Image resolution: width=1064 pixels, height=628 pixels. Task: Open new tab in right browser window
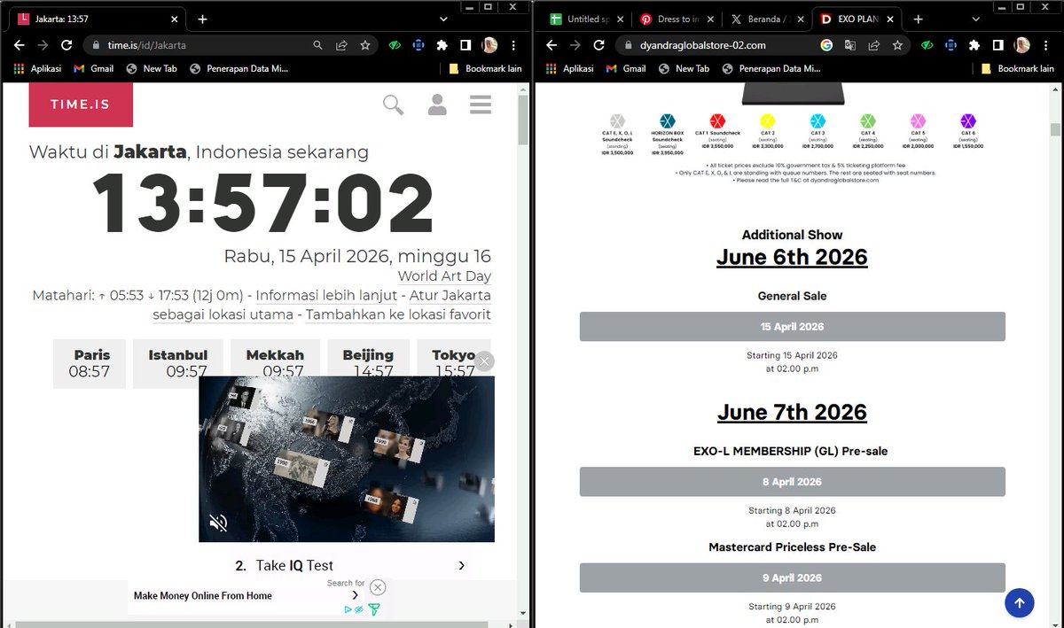(918, 19)
